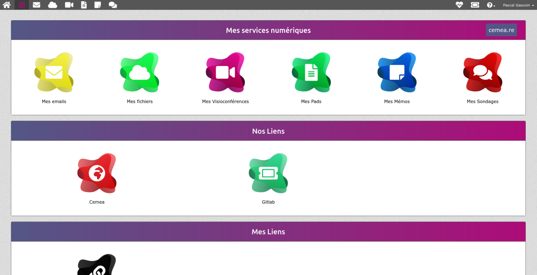The height and width of the screenshot is (275, 537).
Task: Toggle the hamburger menu in top bar
Action: click(22, 5)
